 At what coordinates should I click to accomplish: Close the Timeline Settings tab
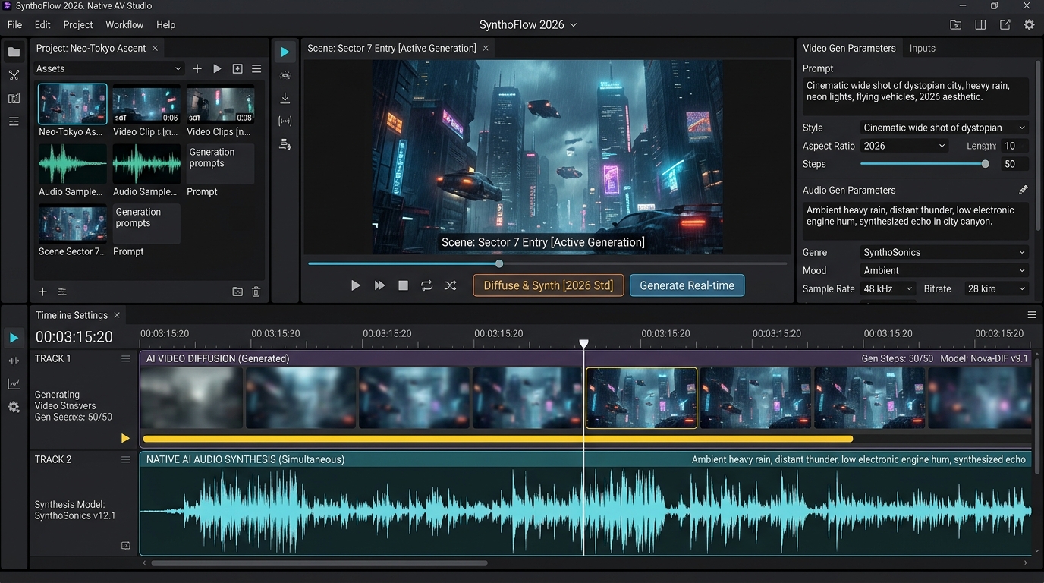[117, 315]
